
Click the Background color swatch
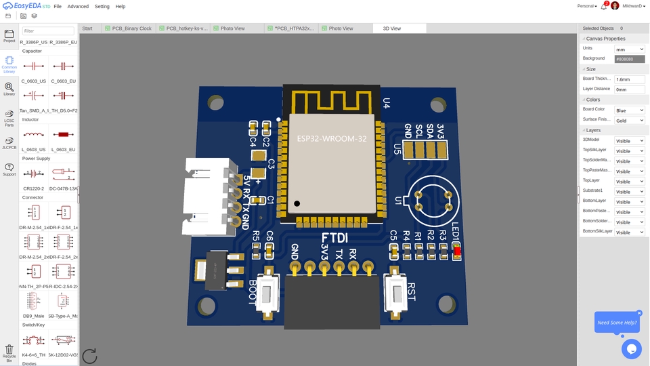point(629,59)
